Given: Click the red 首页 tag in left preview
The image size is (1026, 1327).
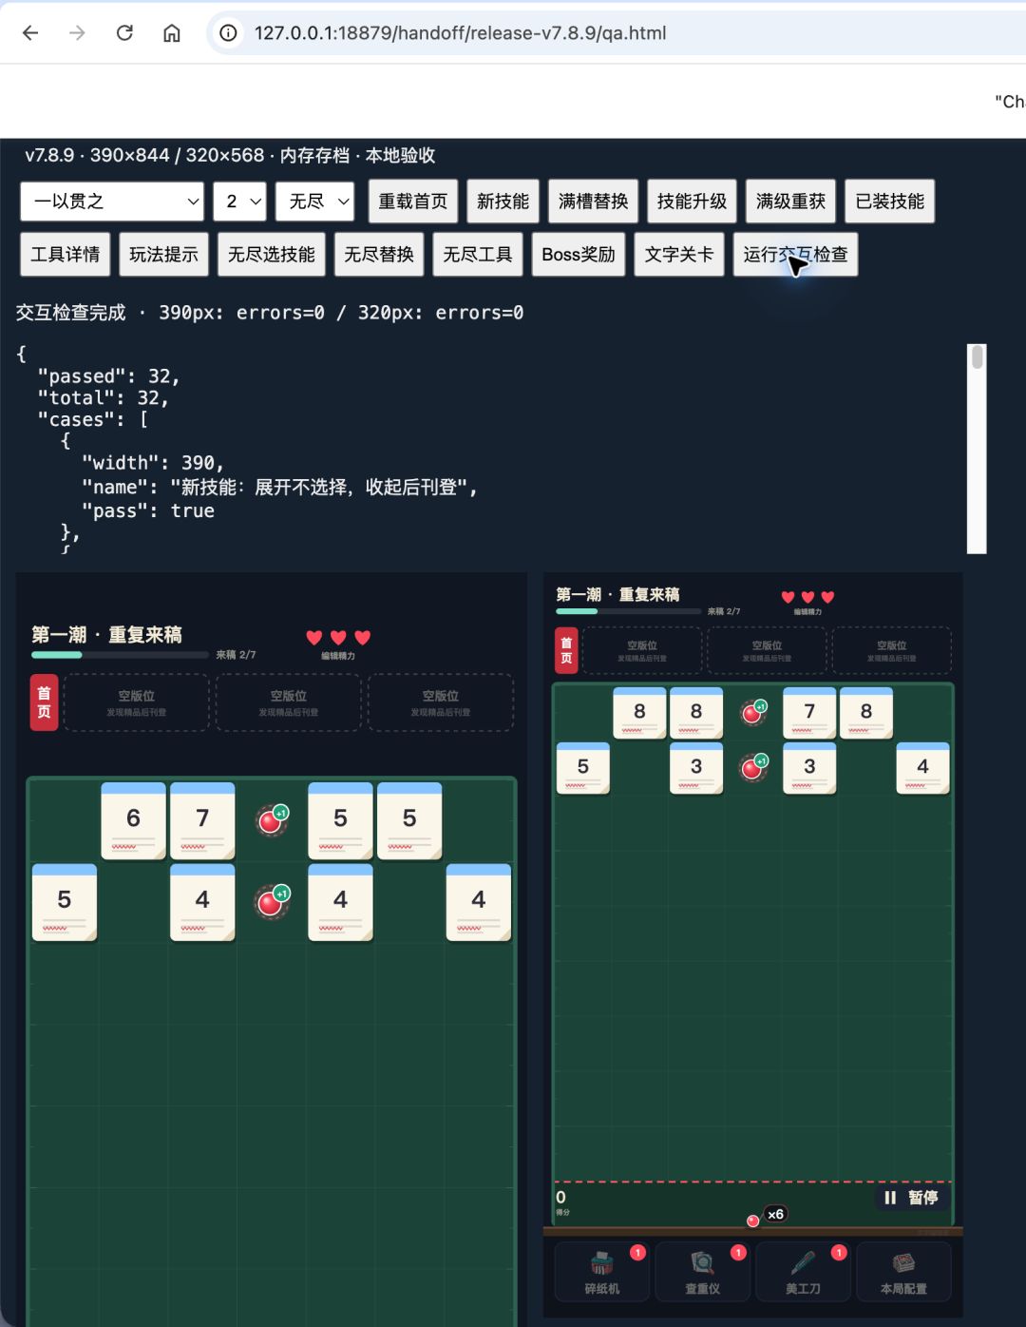Looking at the screenshot, I should [44, 702].
